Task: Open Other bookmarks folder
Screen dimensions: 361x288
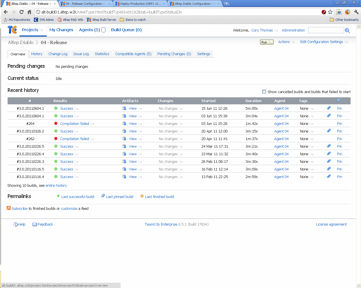Action: pyautogui.click(x=344, y=20)
